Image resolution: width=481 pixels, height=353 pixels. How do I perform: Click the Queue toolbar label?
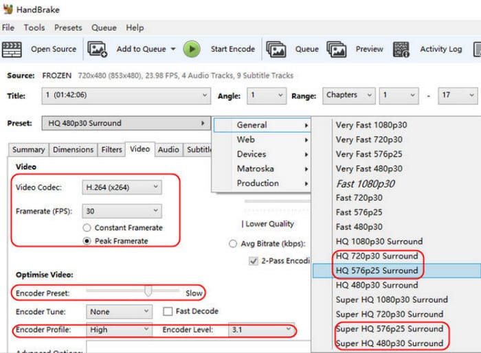(306, 49)
